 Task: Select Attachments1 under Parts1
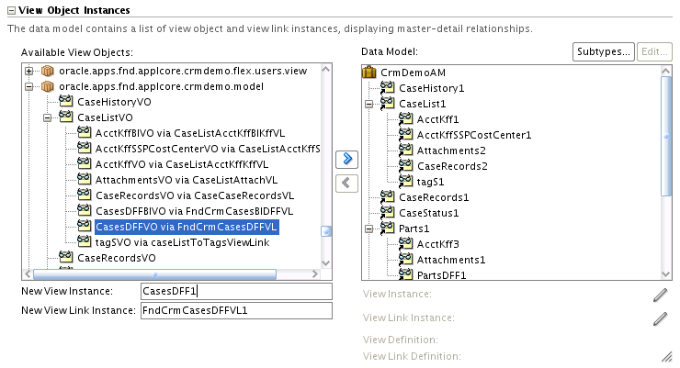451,260
